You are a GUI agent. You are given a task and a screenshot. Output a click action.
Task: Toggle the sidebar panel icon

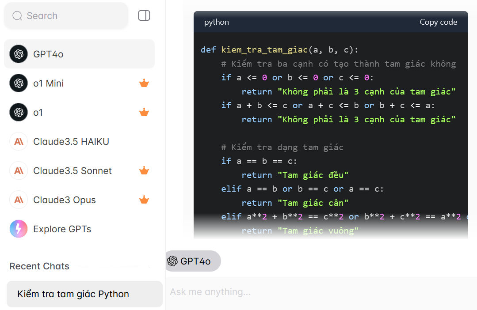pos(144,15)
